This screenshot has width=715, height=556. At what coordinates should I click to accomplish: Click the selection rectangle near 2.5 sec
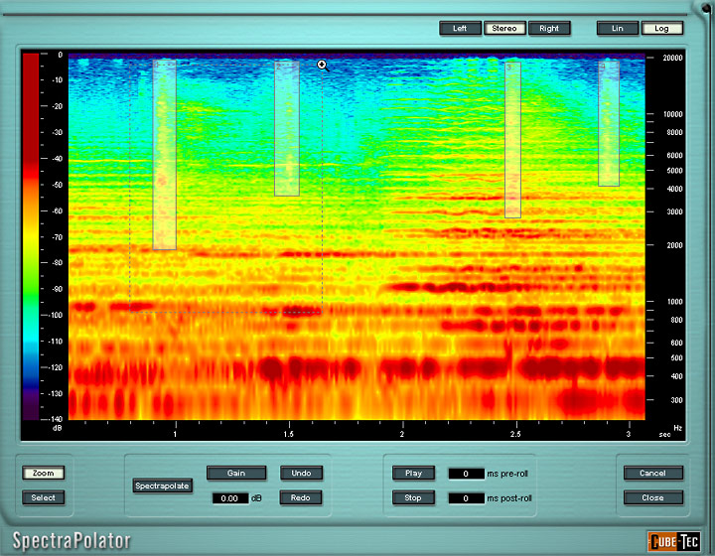[512, 139]
